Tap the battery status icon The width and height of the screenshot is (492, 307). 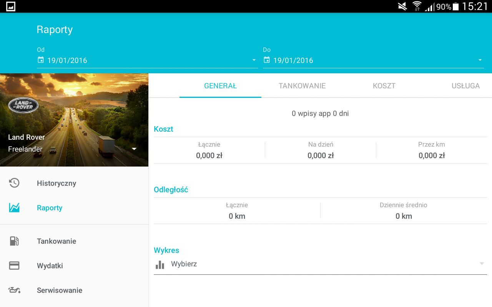point(456,6)
